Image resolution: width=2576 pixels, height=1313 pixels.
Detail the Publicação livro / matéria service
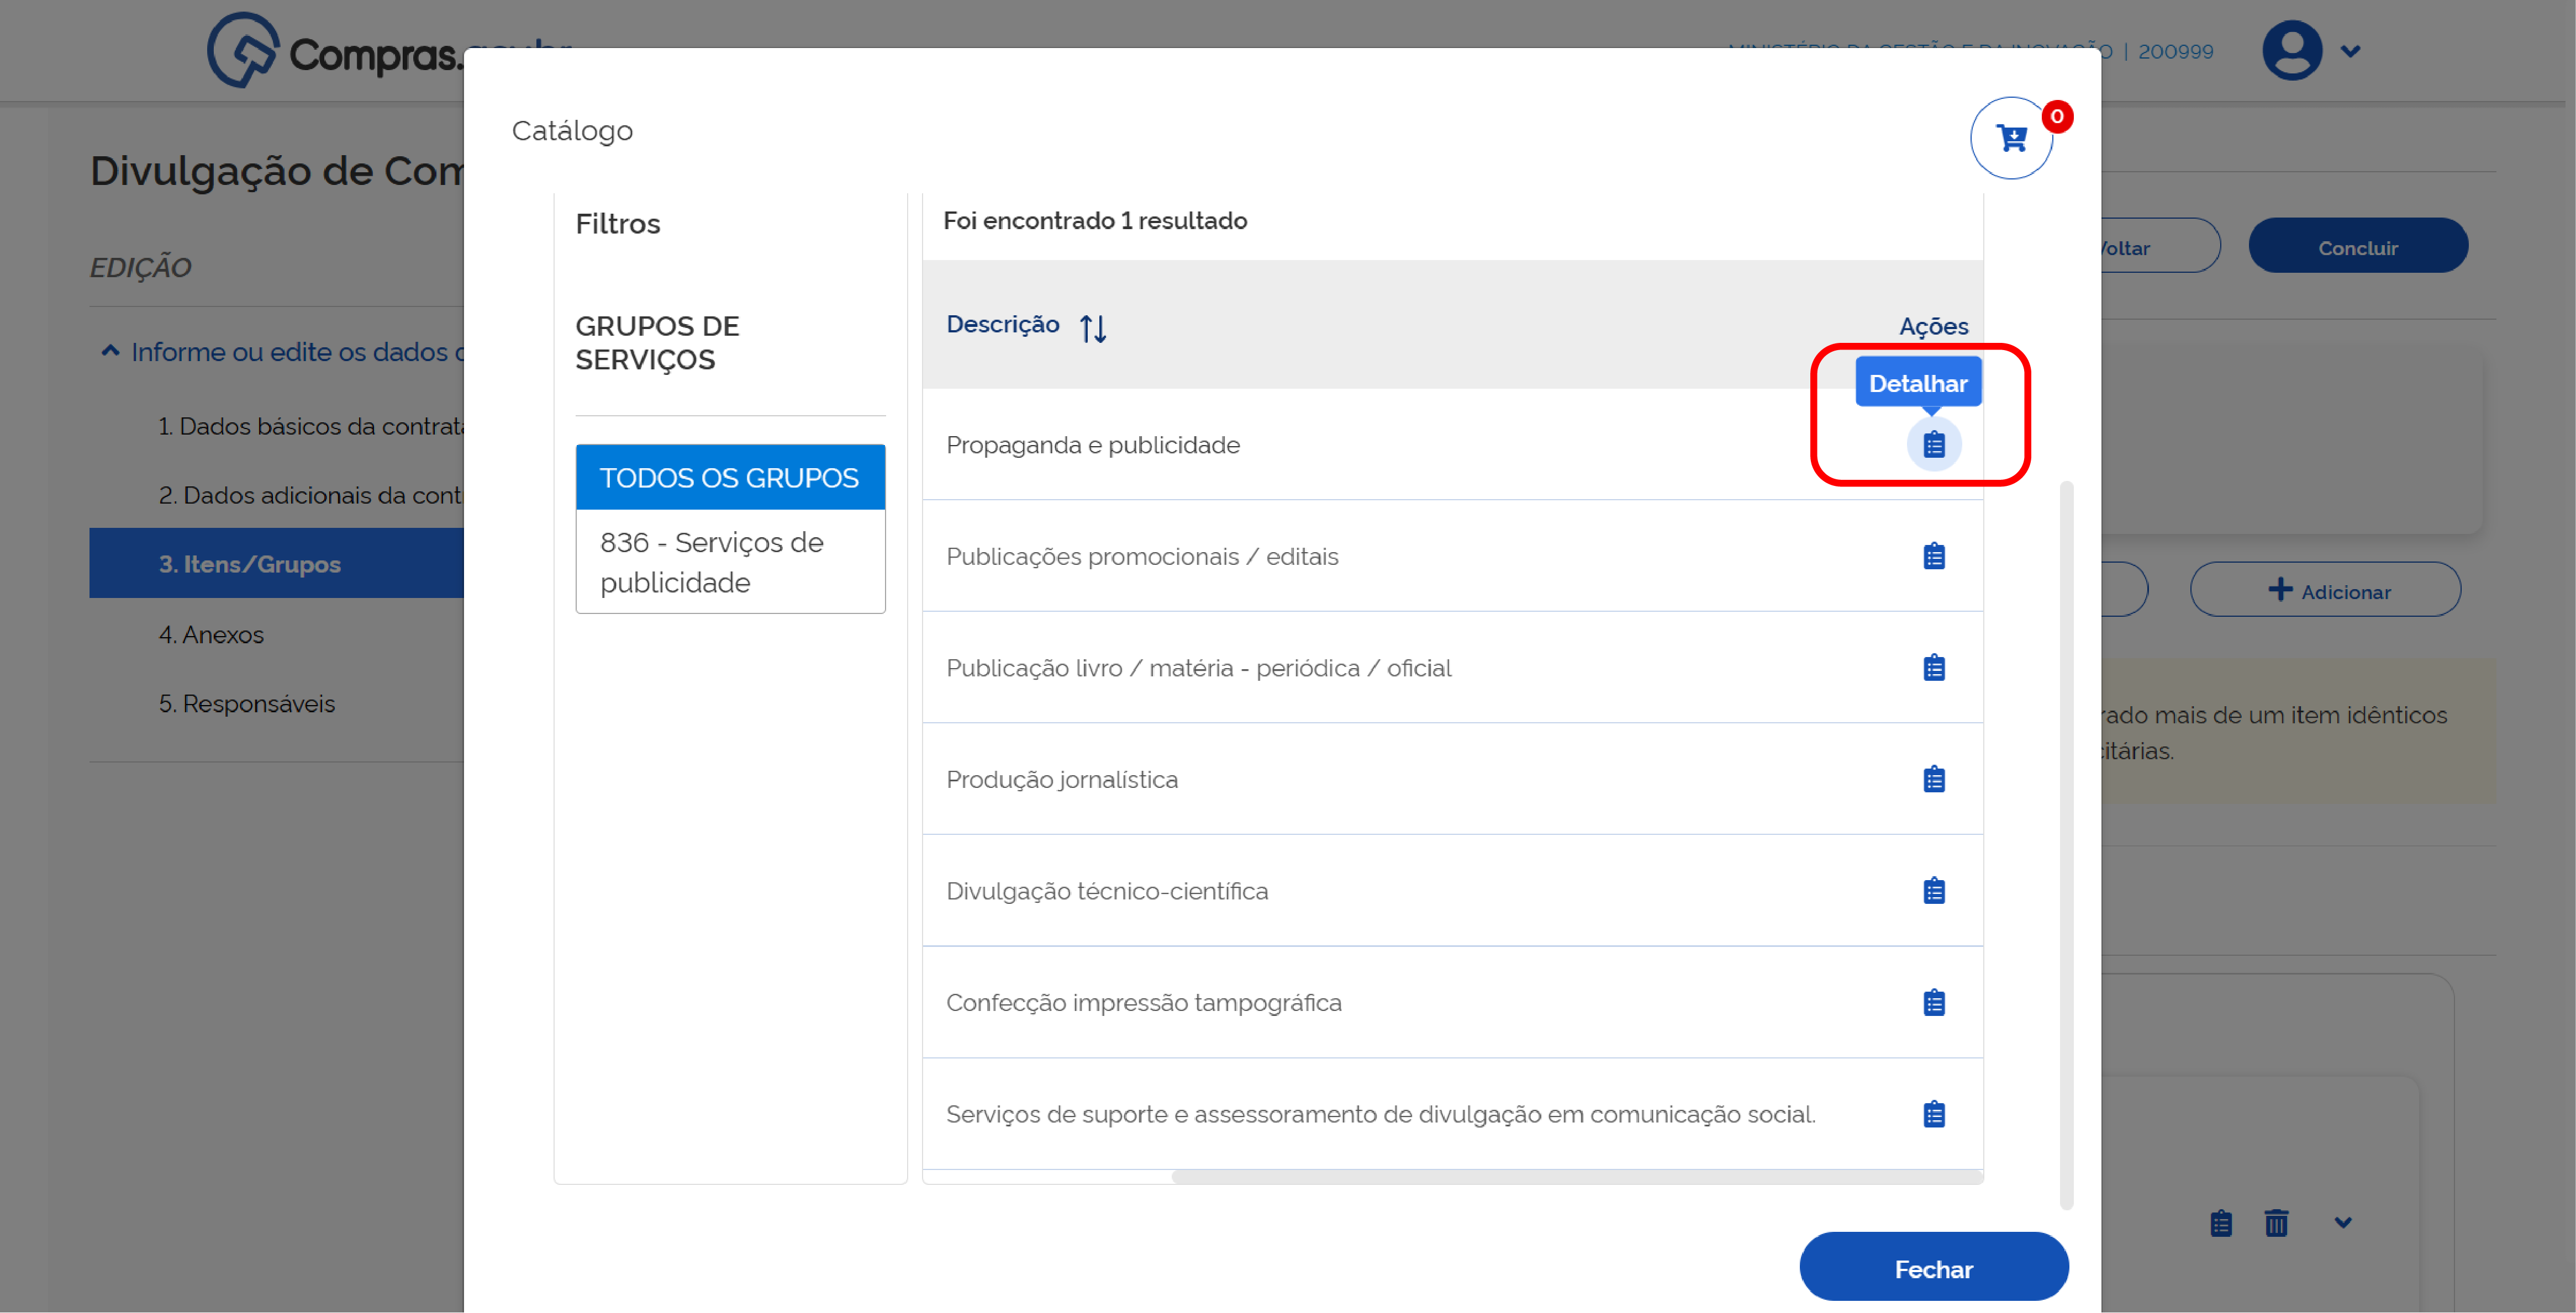(1934, 669)
